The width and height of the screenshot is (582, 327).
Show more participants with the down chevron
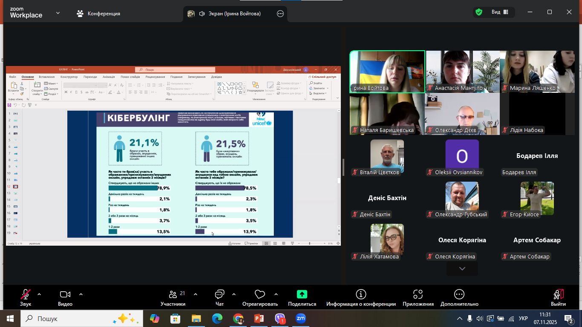click(x=462, y=269)
